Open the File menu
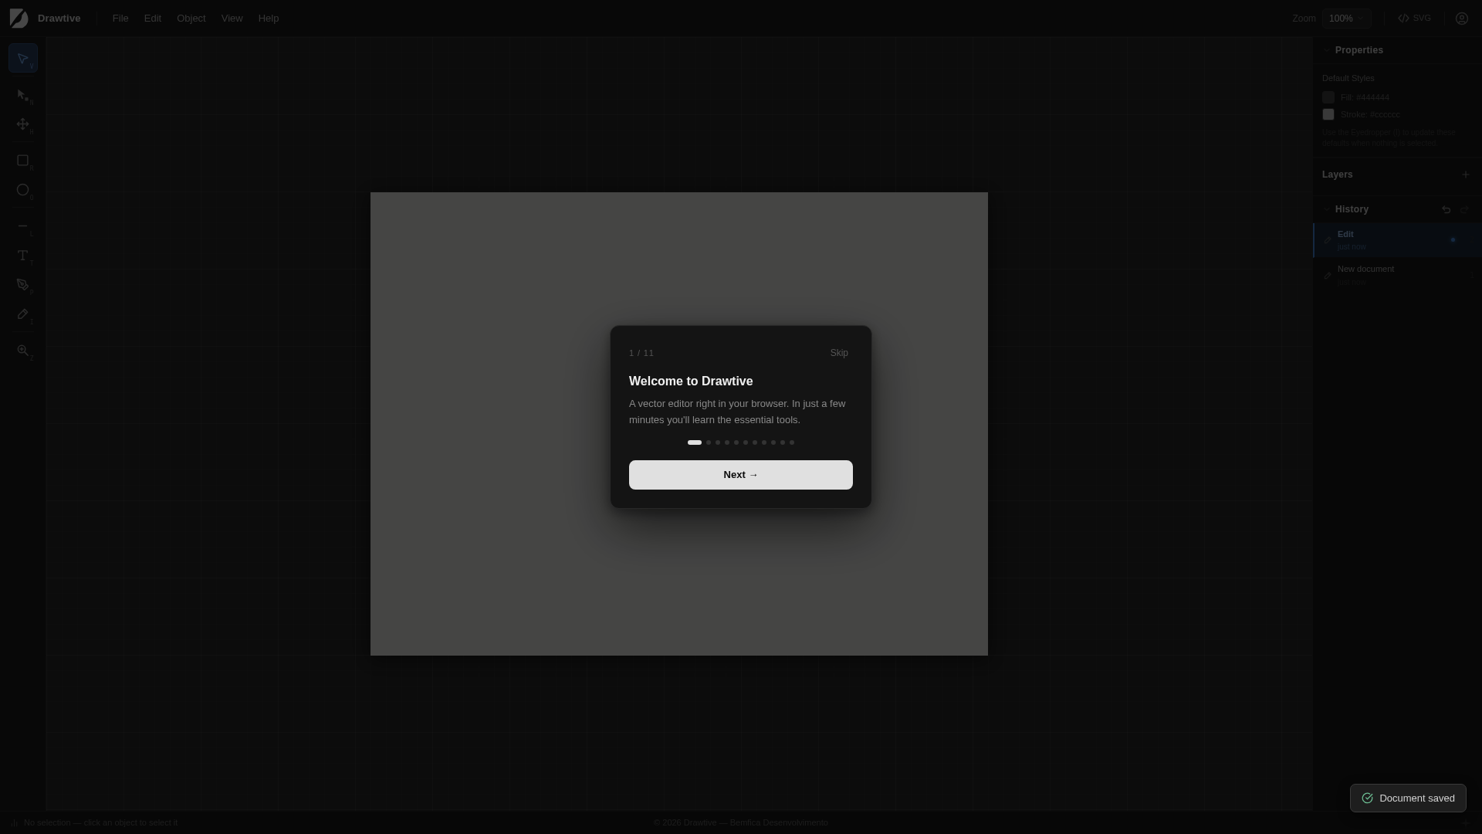 pos(120,19)
